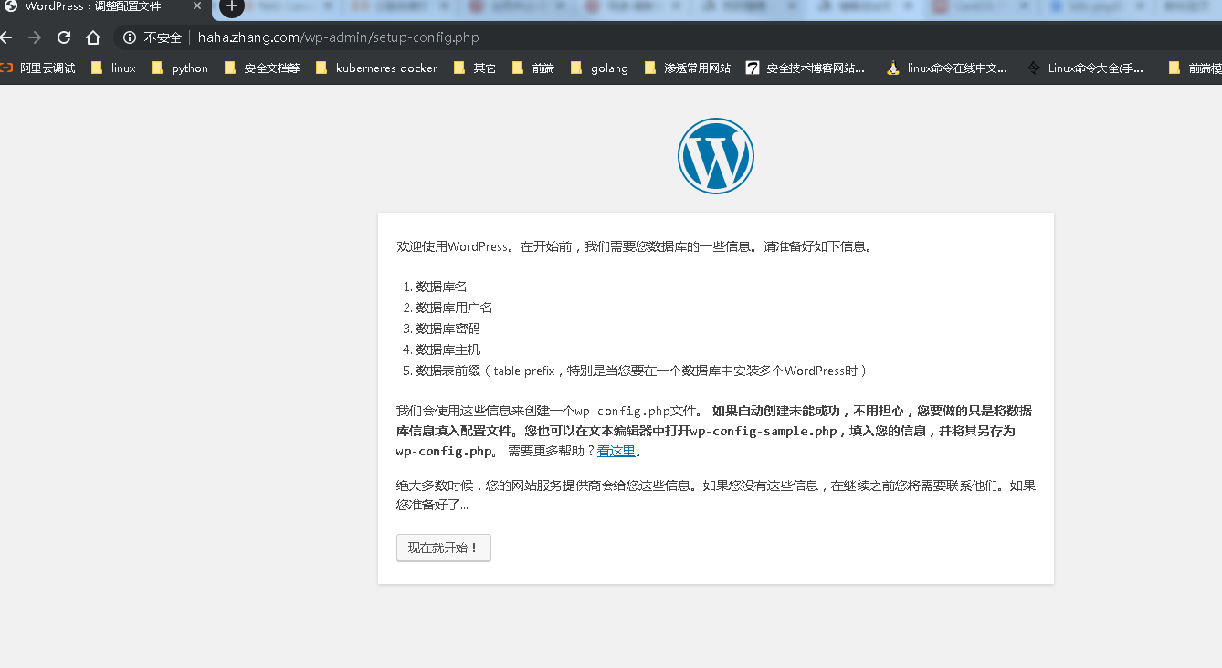
Task: Expand the 安全文档等 bookmark folder
Action: (x=261, y=68)
